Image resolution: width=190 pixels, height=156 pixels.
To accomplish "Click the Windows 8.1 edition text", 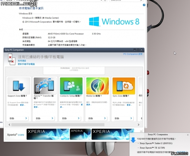I will coord(41,18).
